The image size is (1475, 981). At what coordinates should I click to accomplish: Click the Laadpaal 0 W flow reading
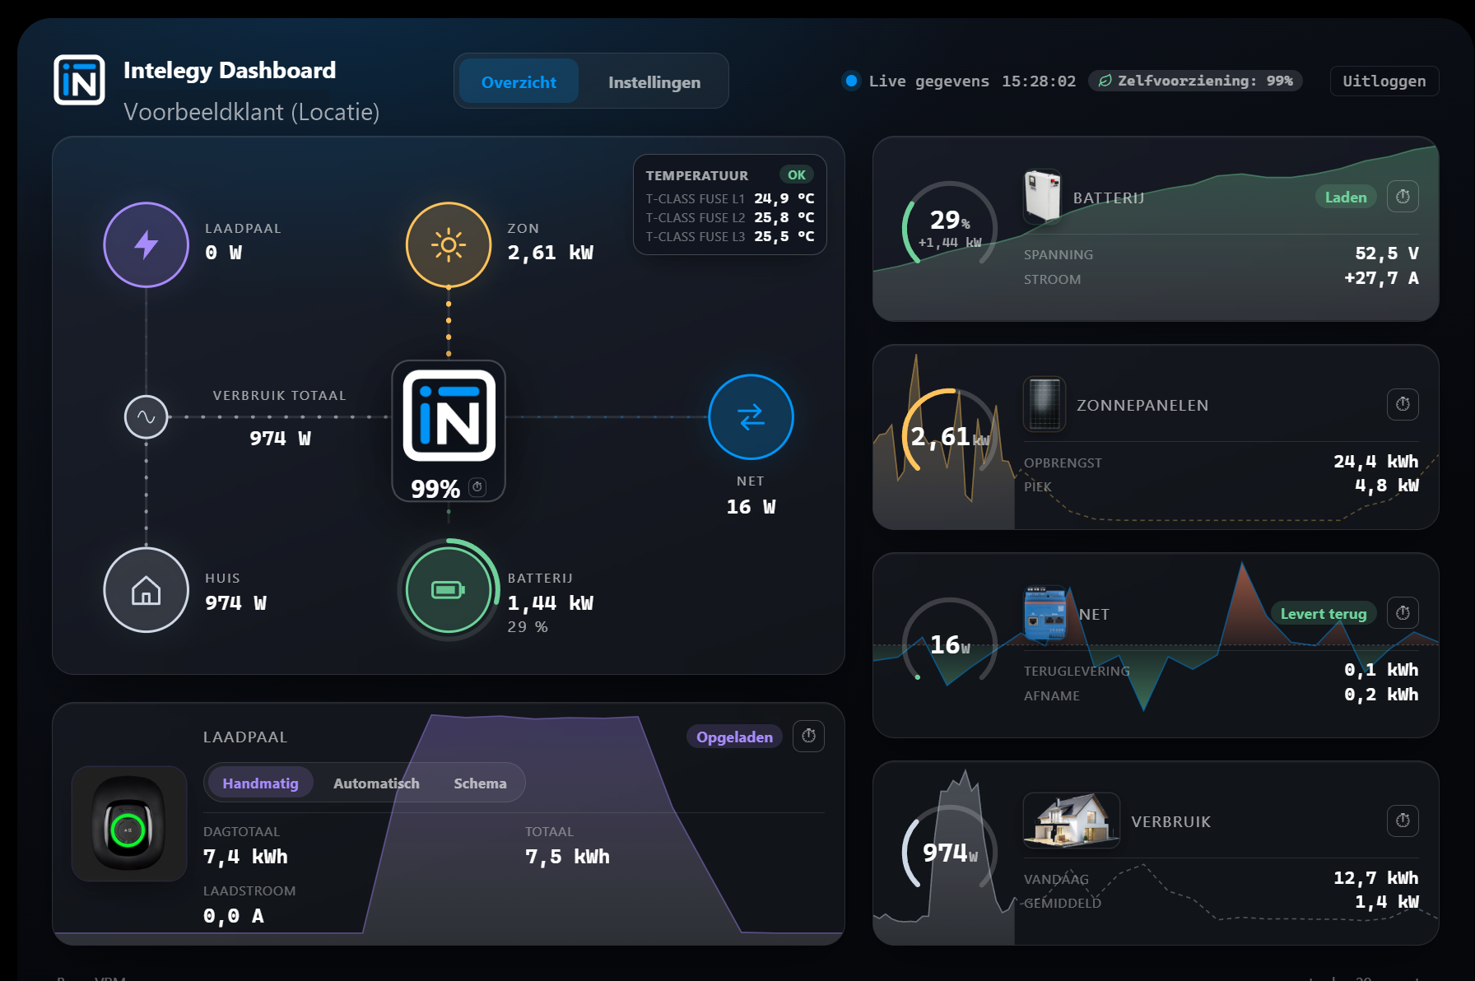pyautogui.click(x=223, y=253)
